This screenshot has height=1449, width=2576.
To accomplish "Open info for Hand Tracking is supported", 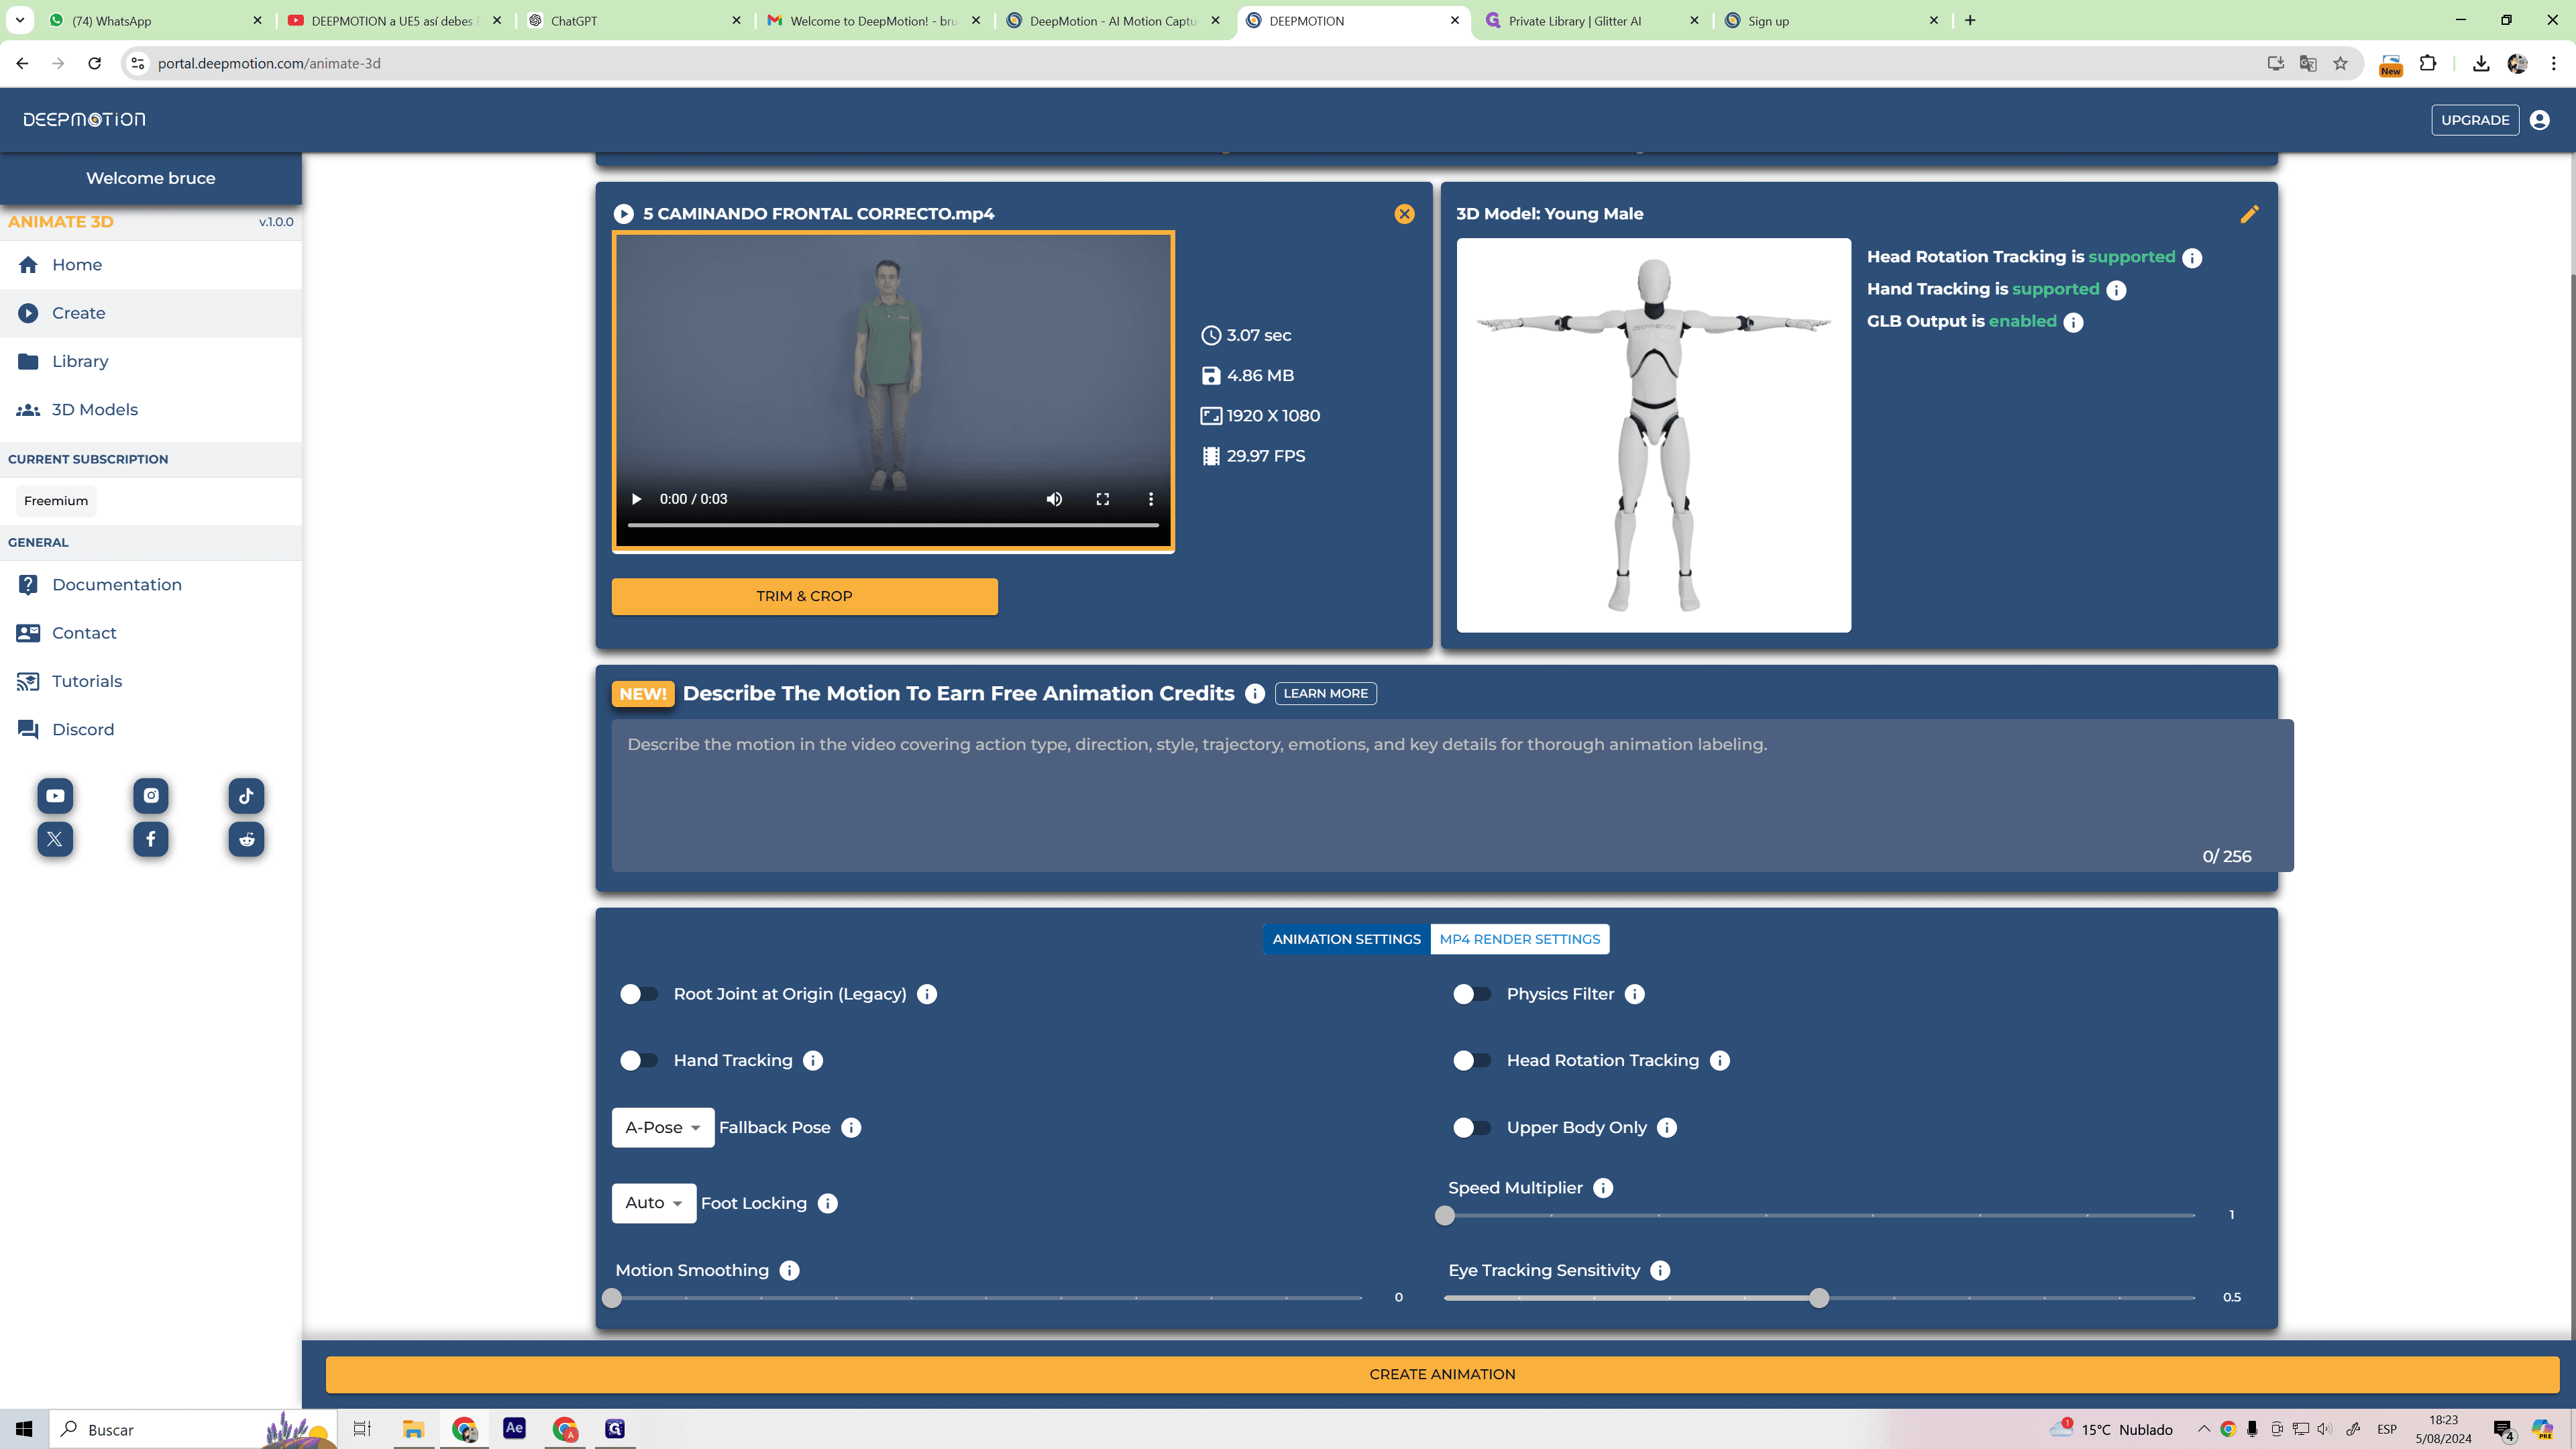I will coord(2116,290).
